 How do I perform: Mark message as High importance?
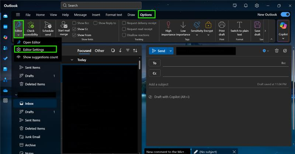(169, 28)
